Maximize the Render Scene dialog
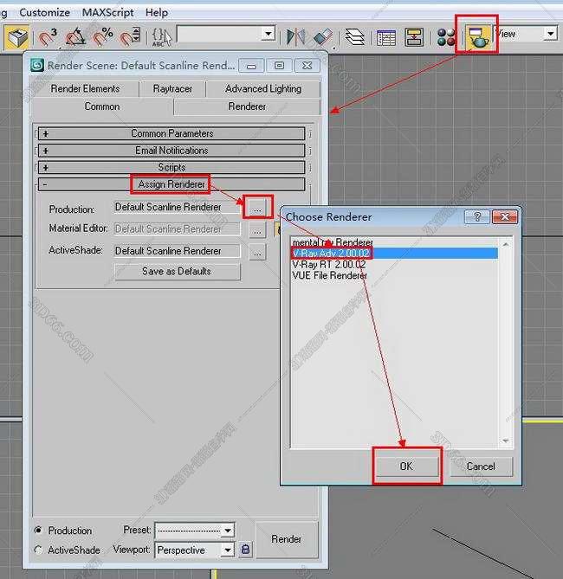This screenshot has width=563, height=579. [279, 66]
